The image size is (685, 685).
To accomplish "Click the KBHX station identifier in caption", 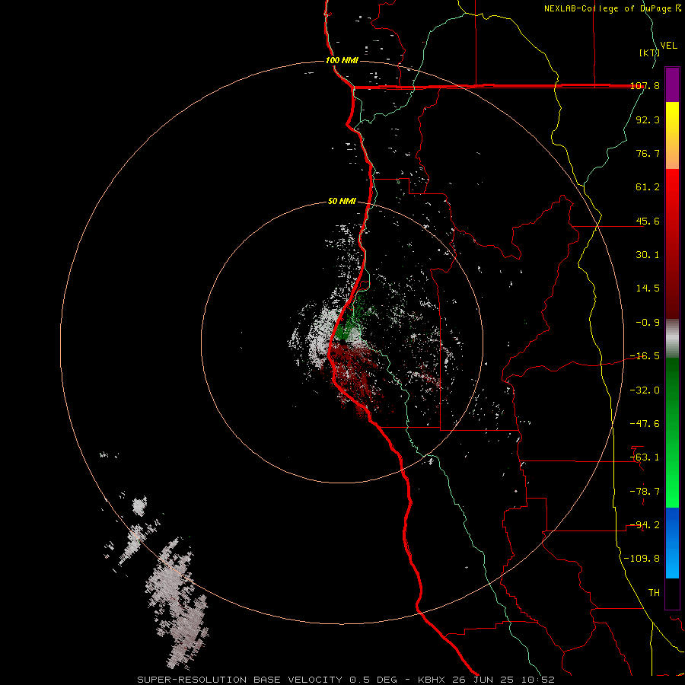I will point(432,680).
